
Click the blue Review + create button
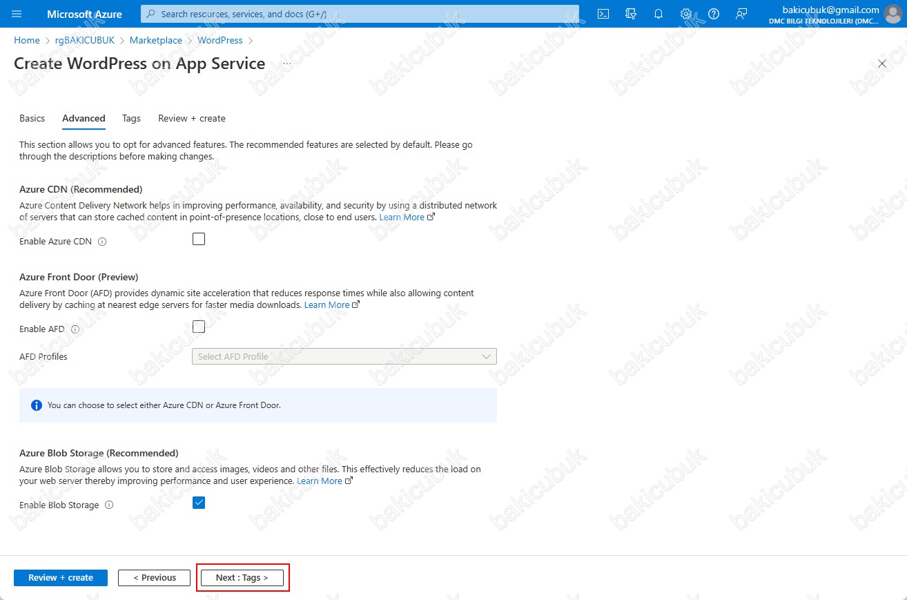click(x=61, y=578)
